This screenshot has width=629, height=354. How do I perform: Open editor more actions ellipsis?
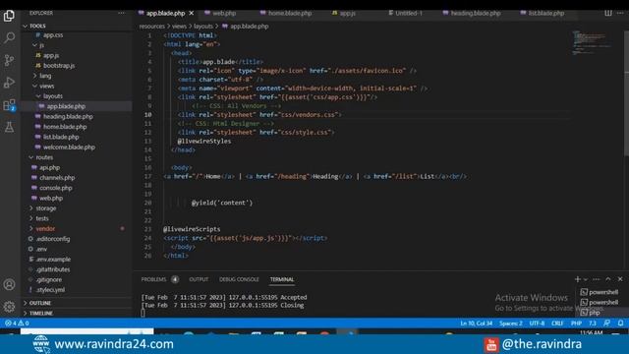[x=620, y=13]
